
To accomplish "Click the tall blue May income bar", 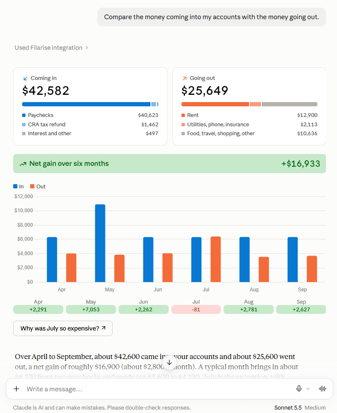I will point(100,243).
